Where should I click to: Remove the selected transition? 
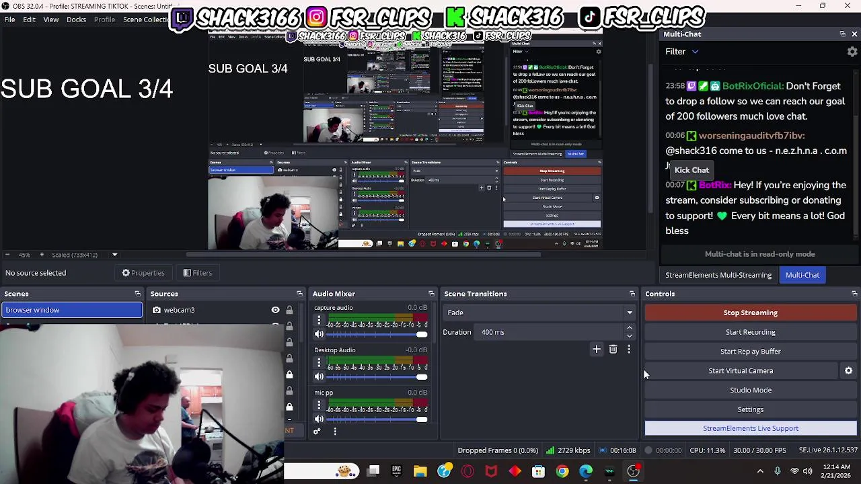click(x=613, y=350)
